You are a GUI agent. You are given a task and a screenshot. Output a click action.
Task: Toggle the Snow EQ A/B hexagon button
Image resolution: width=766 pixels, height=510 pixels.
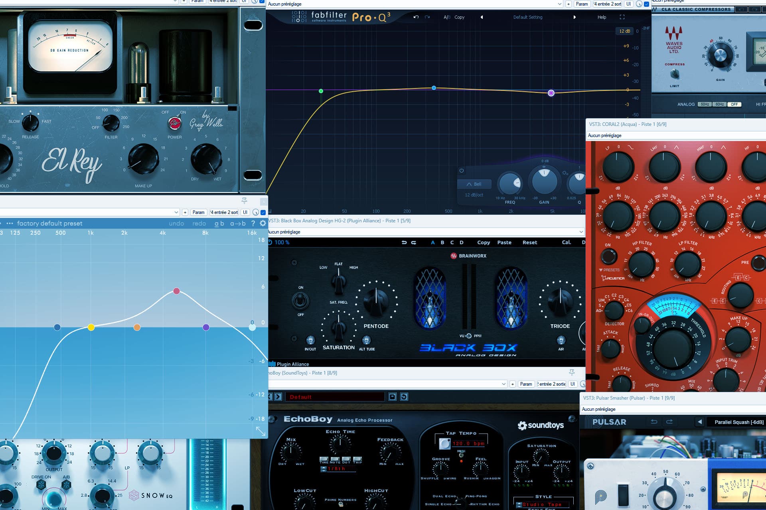coord(66,485)
